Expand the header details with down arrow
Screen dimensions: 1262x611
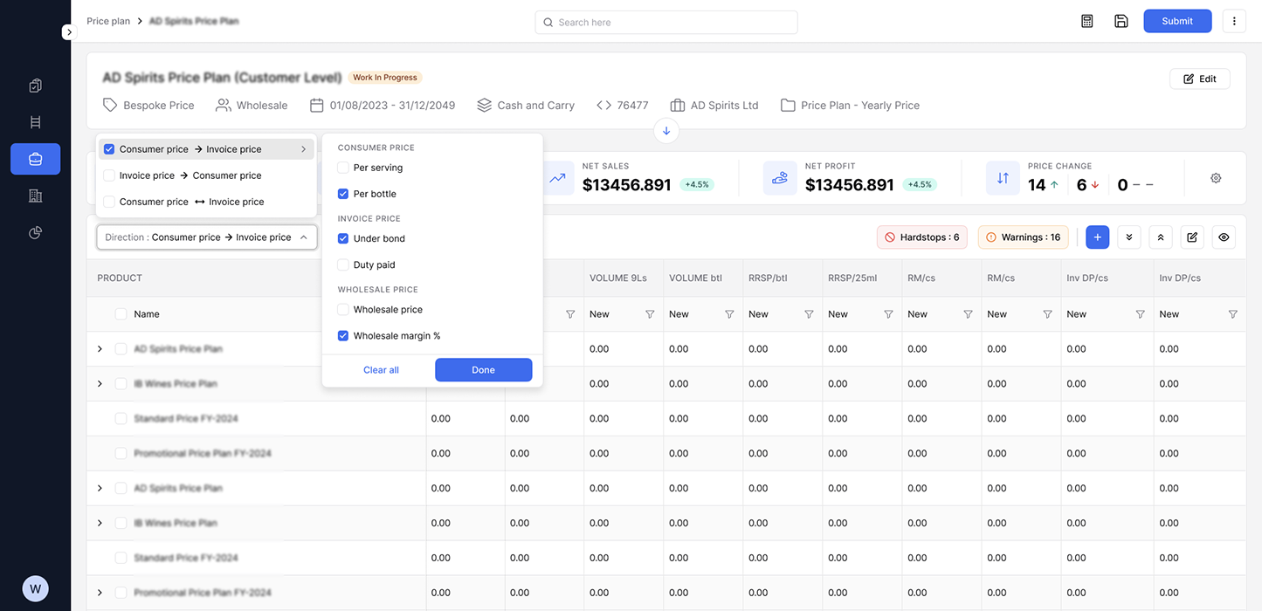click(666, 131)
